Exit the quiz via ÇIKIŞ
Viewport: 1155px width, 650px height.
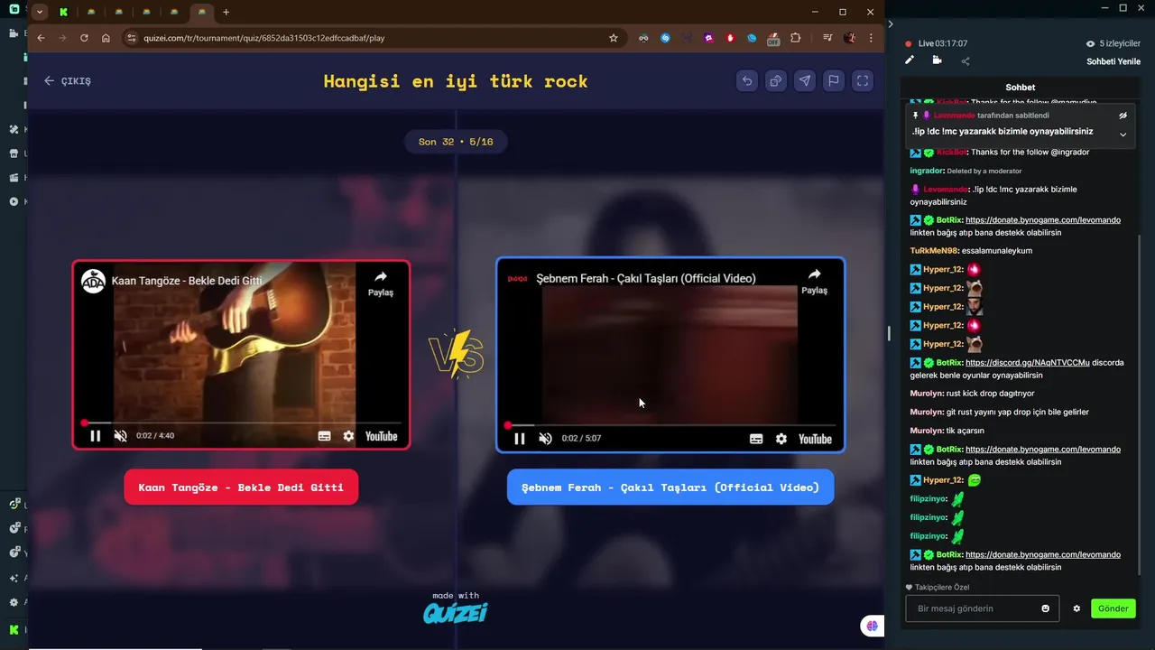(68, 80)
